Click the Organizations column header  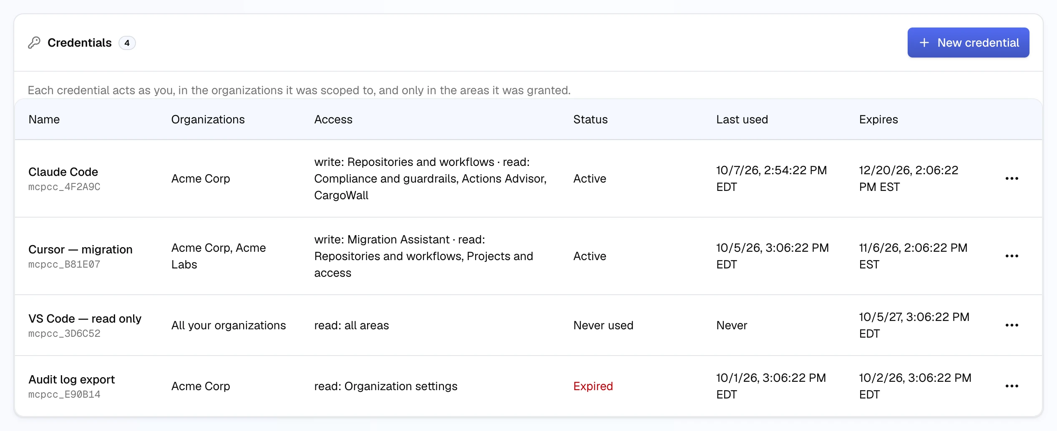pos(208,120)
